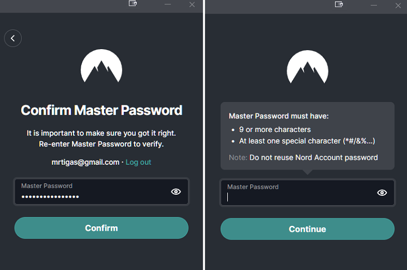Click the compact view icon in right title bar
This screenshot has width=407, height=270.
tap(339, 4)
